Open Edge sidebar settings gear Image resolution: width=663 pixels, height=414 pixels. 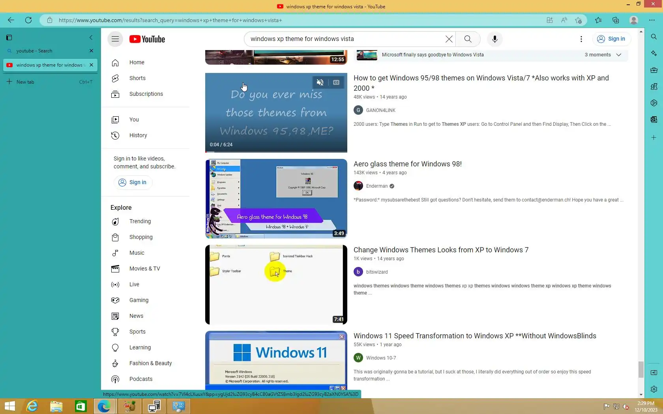point(654,389)
